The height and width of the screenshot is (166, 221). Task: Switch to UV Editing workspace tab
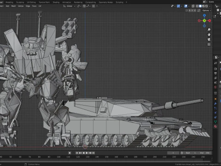[x=31, y=2]
